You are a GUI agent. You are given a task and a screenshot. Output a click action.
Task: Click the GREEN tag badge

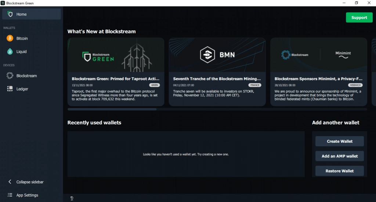click(x=155, y=85)
